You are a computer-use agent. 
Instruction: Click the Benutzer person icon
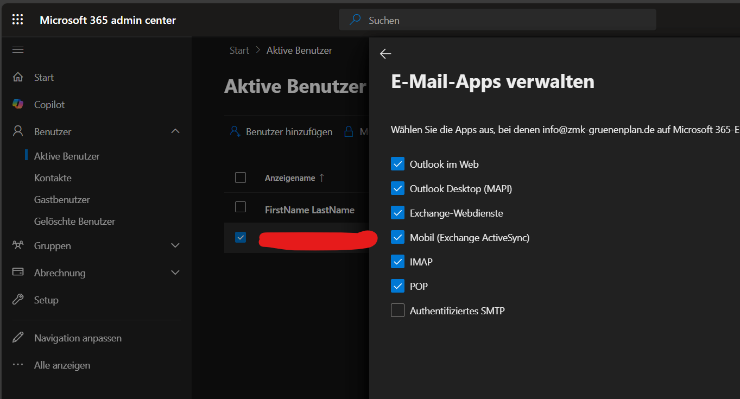coord(18,131)
